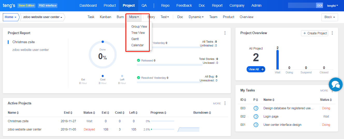Open Project Report three-dot options menu
The width and height of the screenshot is (344, 139).
(225, 33)
